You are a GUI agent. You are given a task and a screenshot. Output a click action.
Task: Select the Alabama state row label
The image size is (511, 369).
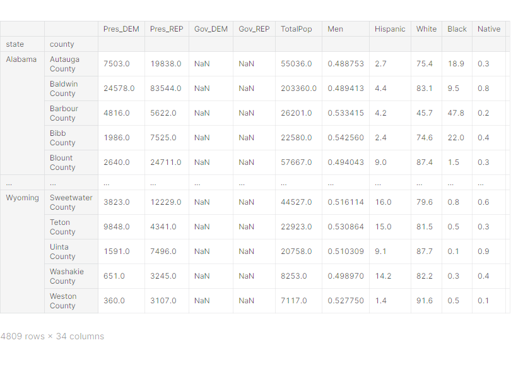pos(21,59)
